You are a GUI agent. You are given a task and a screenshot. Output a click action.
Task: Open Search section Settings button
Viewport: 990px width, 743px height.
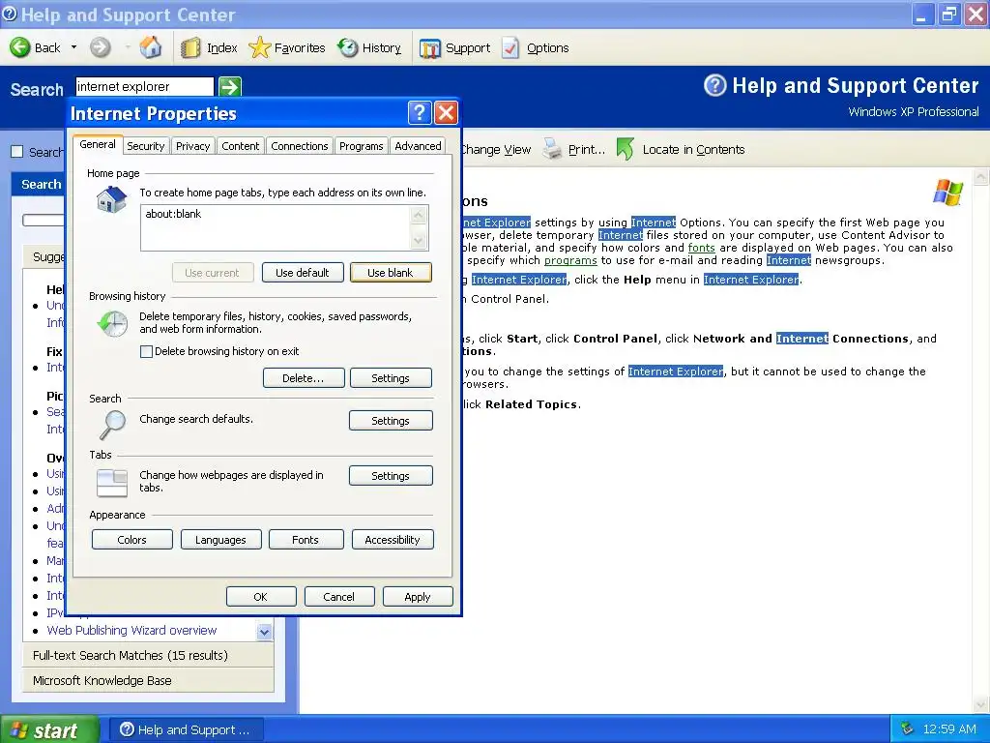click(391, 421)
